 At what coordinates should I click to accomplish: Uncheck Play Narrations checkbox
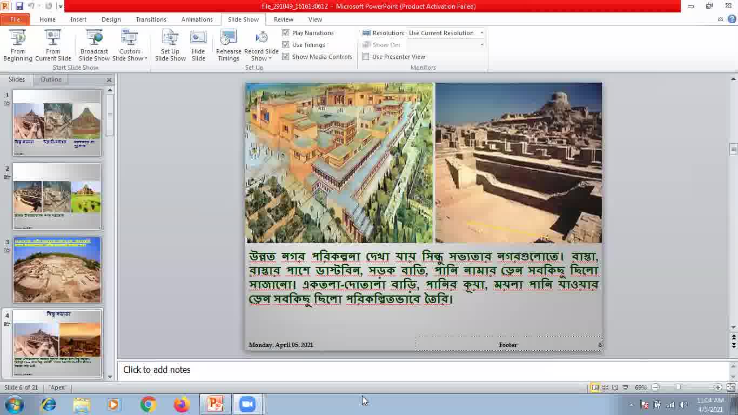286,33
